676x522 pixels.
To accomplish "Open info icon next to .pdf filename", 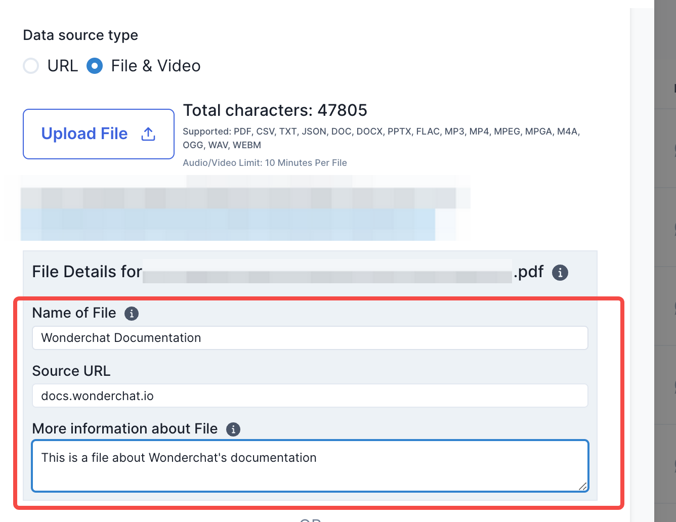I will (560, 273).
